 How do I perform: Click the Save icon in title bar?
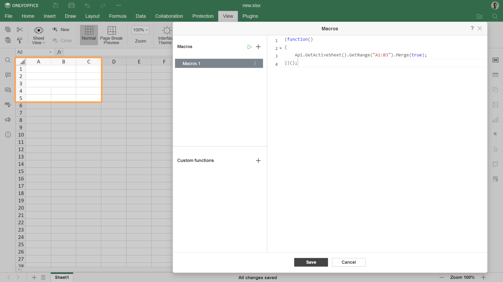pos(56,5)
